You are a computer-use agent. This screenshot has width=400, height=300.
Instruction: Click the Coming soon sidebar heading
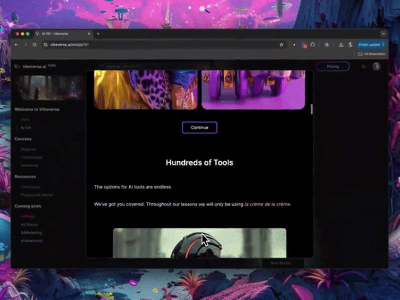click(x=28, y=206)
